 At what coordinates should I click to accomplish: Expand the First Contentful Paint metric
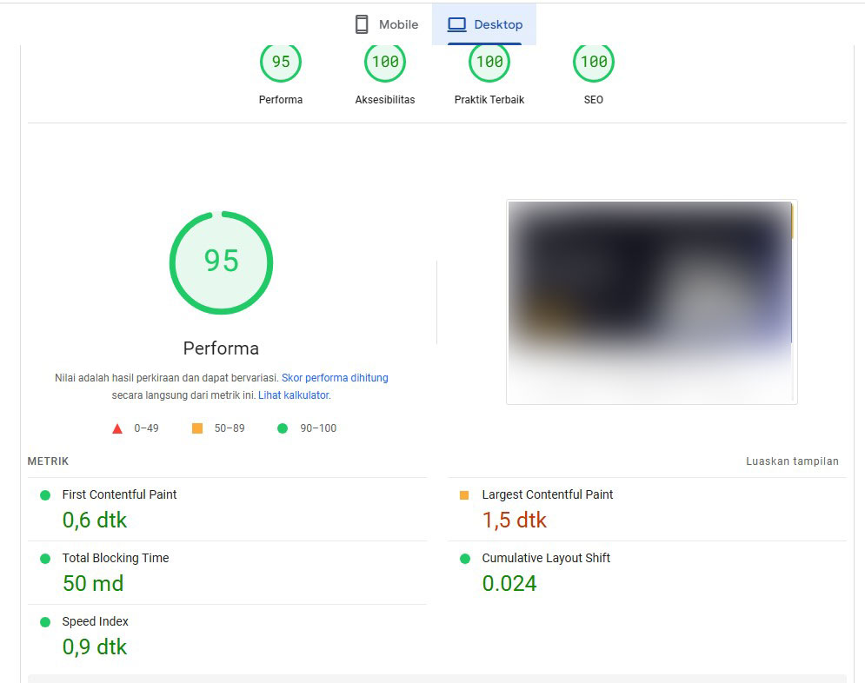[x=119, y=494]
